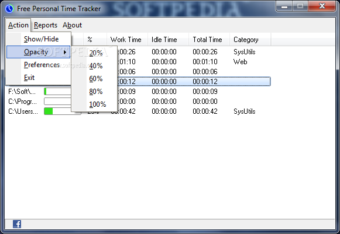Open the Facebook icon in status bar
Image resolution: width=340 pixels, height=234 pixels.
[x=17, y=224]
